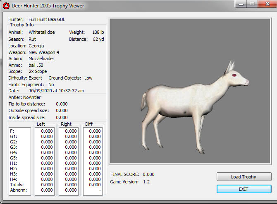Screen dimensions: 277x204
Task: Click the weight value 188 lb
Action: (98, 32)
